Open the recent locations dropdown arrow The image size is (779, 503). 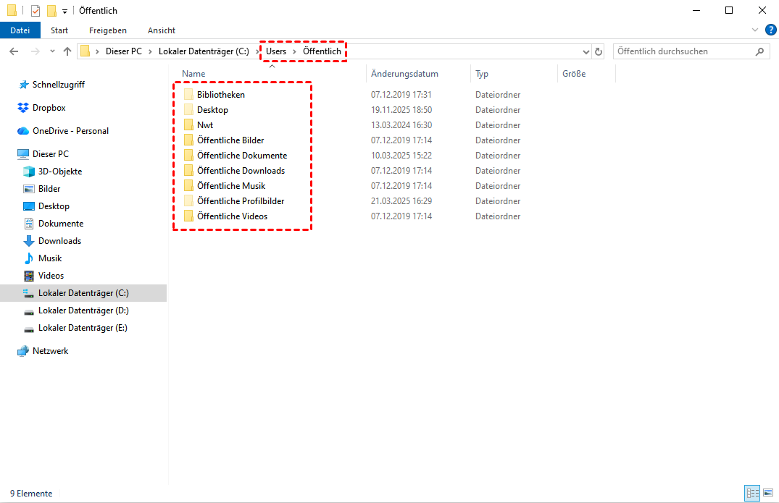52,51
